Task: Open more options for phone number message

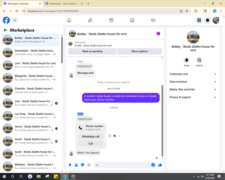Action: 119,135
